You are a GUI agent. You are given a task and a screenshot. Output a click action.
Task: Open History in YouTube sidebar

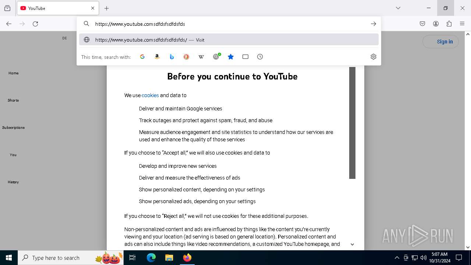click(x=13, y=182)
